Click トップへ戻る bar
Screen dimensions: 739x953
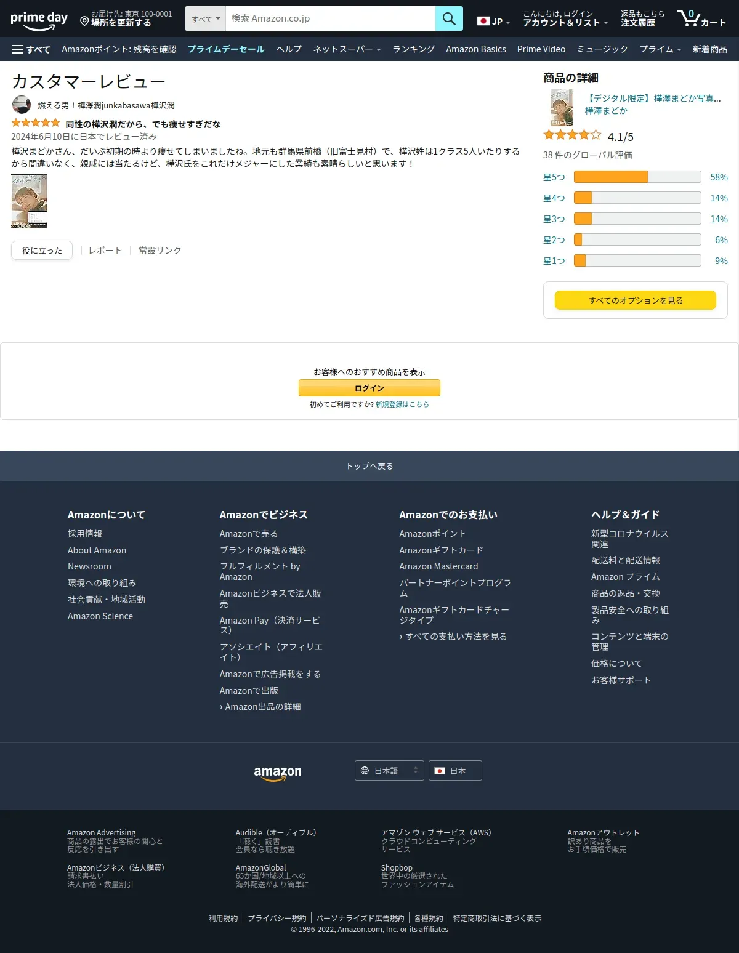369,466
